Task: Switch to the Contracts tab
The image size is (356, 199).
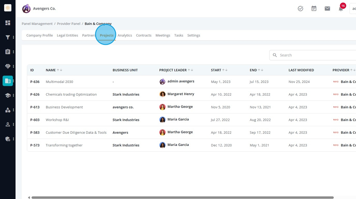Action: click(144, 35)
